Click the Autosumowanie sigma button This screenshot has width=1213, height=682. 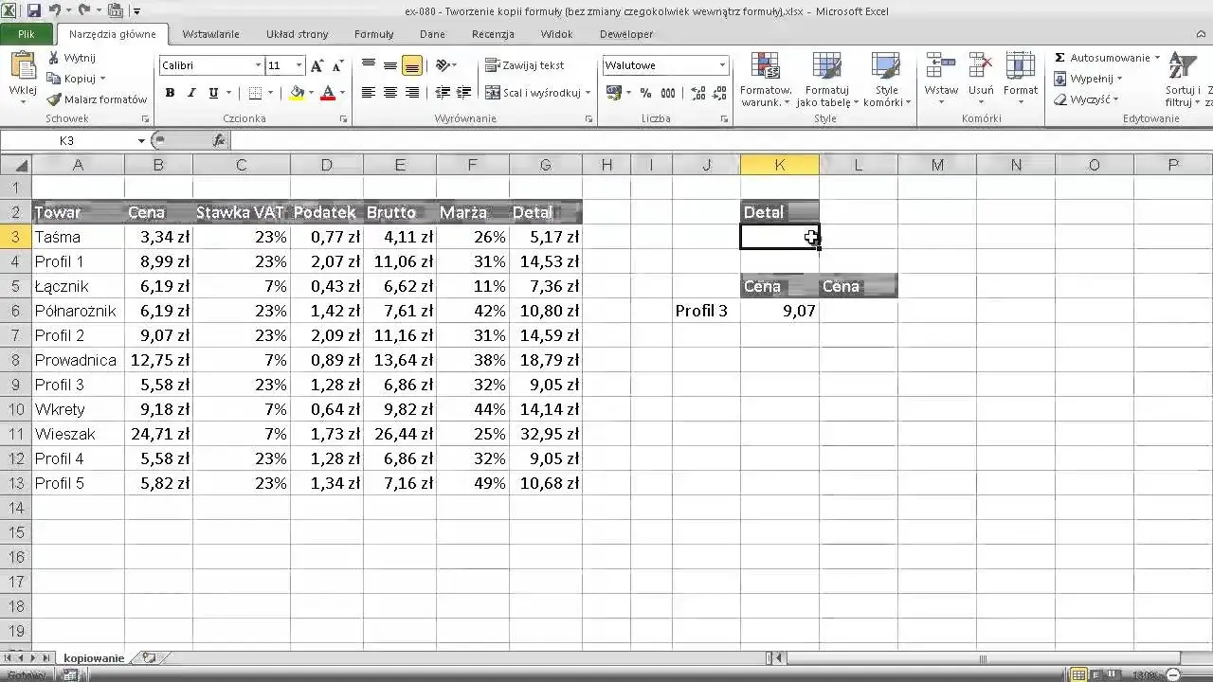(1102, 58)
